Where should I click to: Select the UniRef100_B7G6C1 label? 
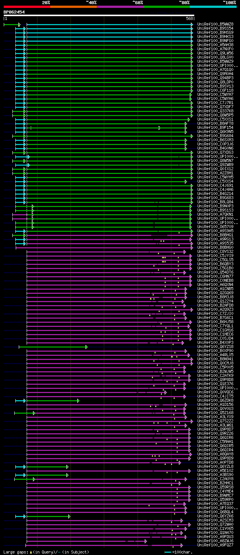coord(215,318)
